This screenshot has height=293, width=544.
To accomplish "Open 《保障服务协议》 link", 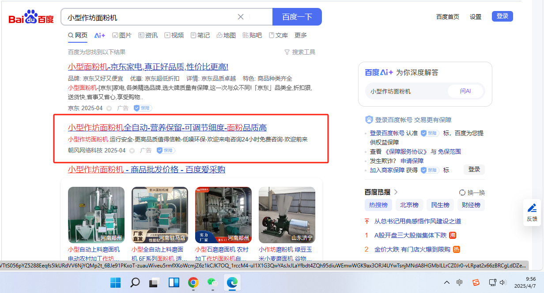I will (406, 152).
